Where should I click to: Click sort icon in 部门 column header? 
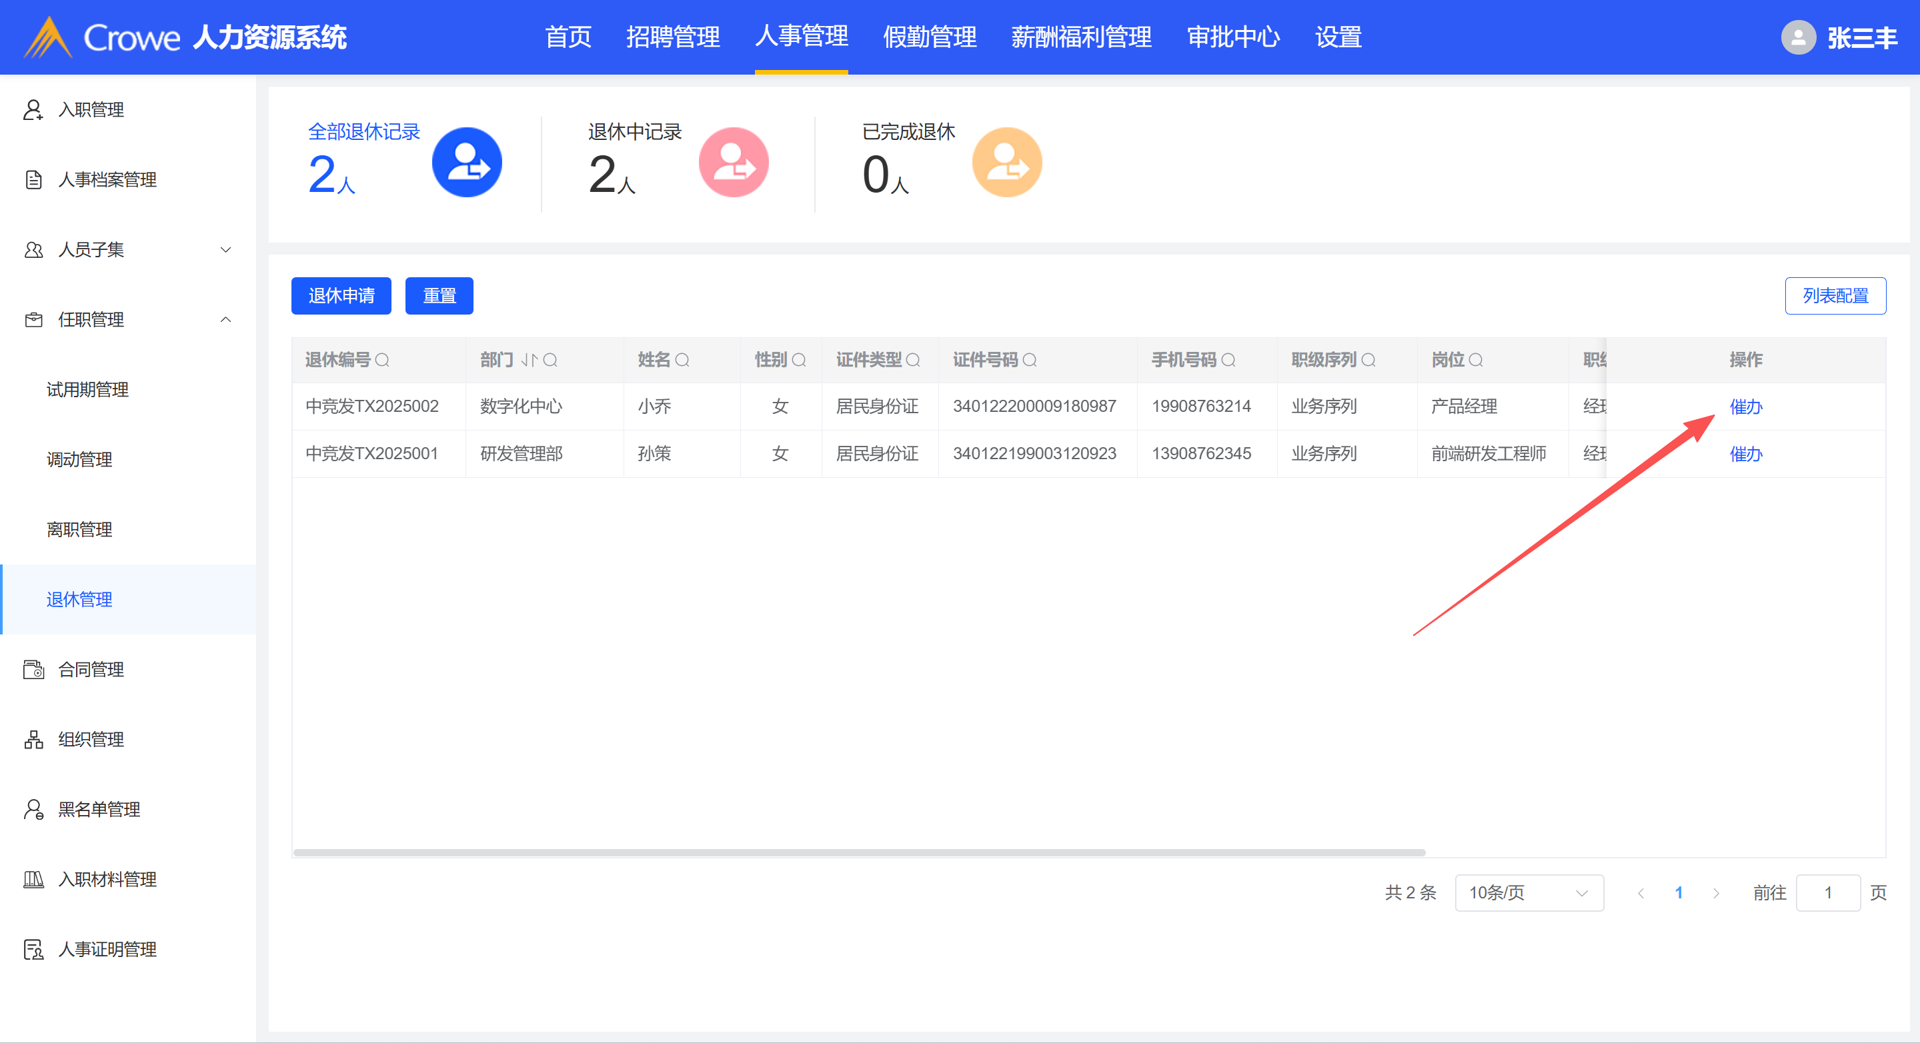tap(528, 361)
